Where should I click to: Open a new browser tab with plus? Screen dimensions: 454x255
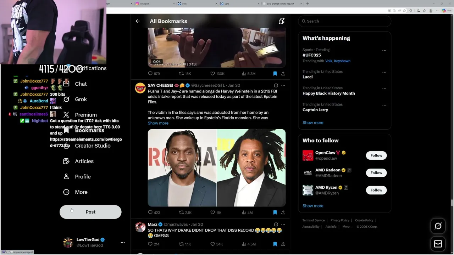tap(308, 4)
